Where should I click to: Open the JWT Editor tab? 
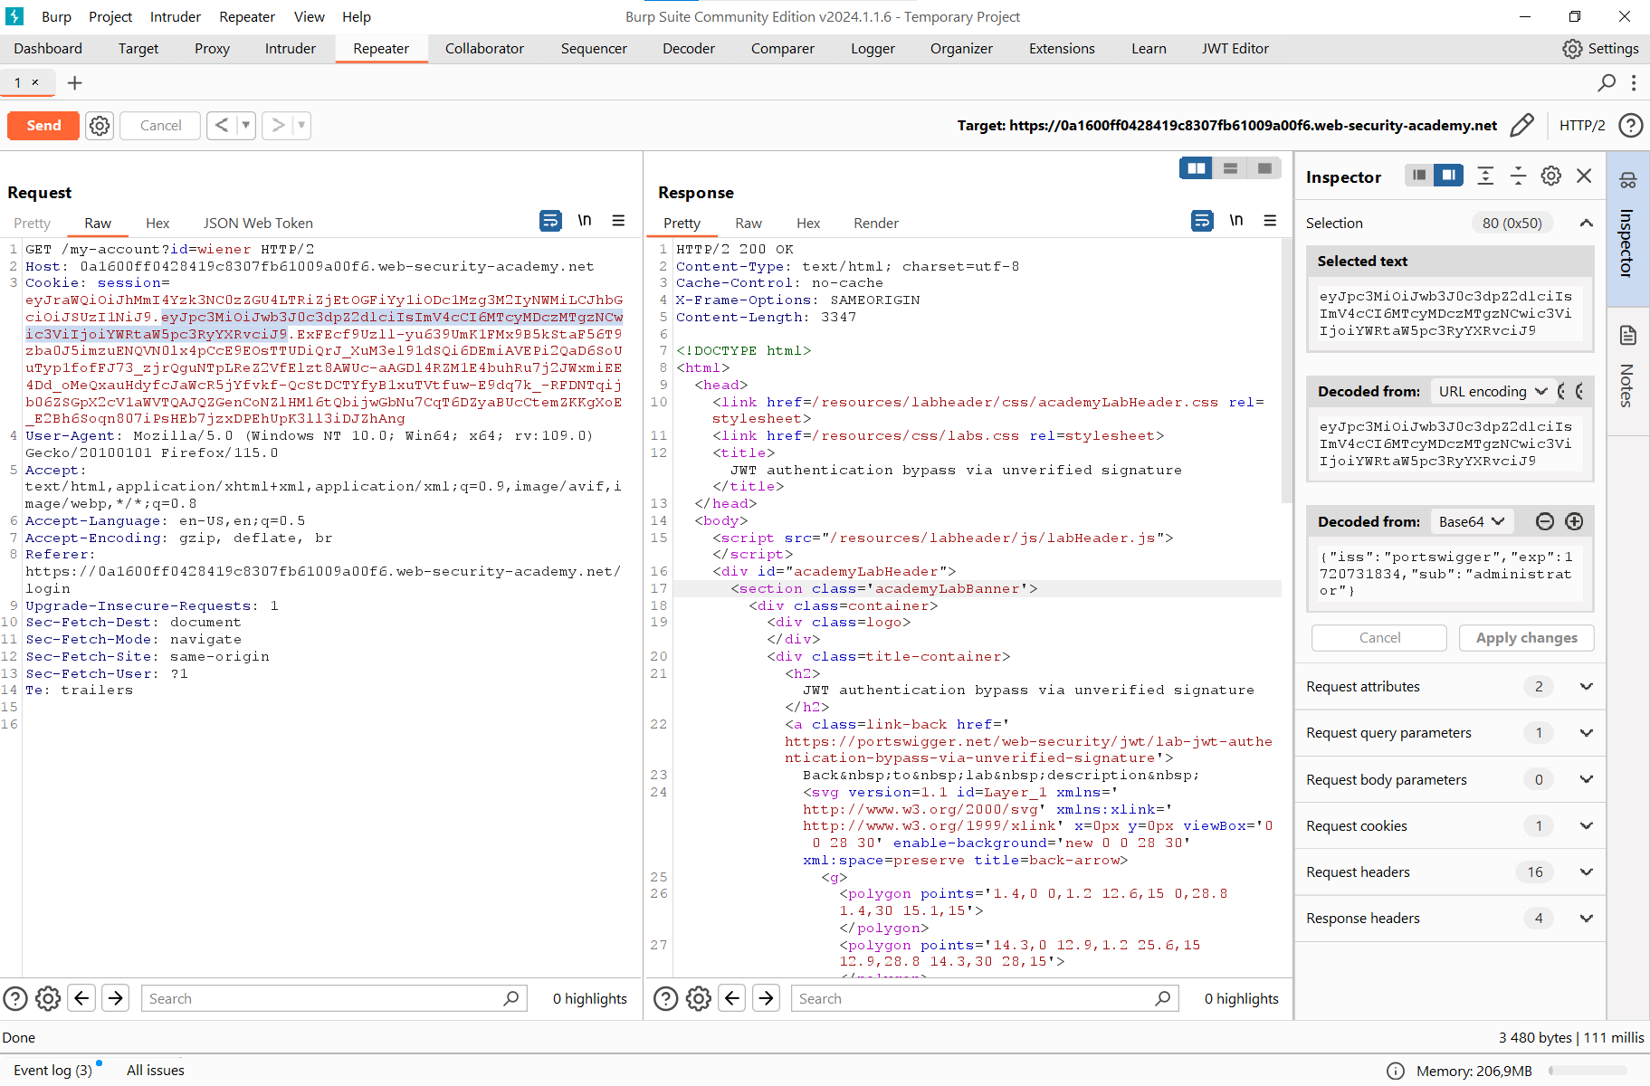pyautogui.click(x=1235, y=49)
